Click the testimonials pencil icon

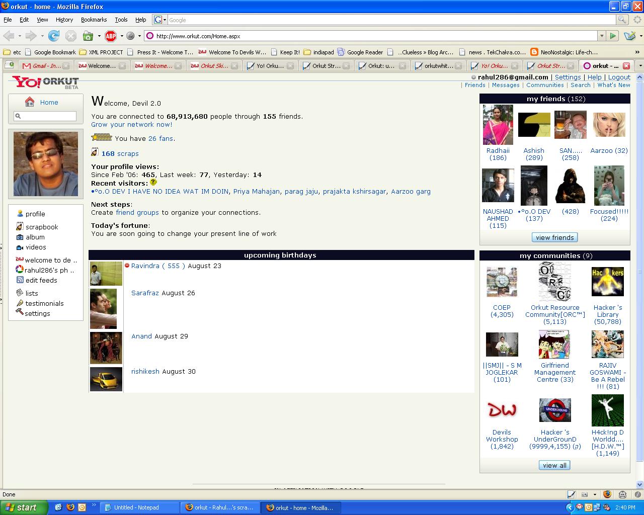(x=20, y=303)
